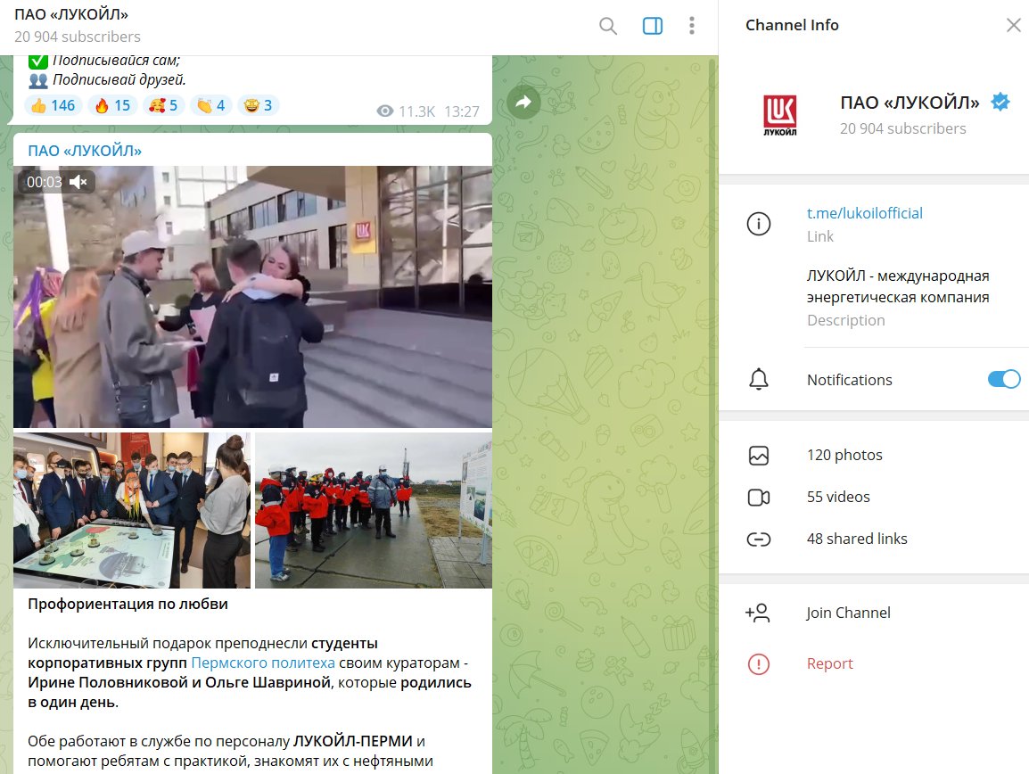Click the forward share arrow on the post
This screenshot has height=774, width=1029.
point(523,103)
